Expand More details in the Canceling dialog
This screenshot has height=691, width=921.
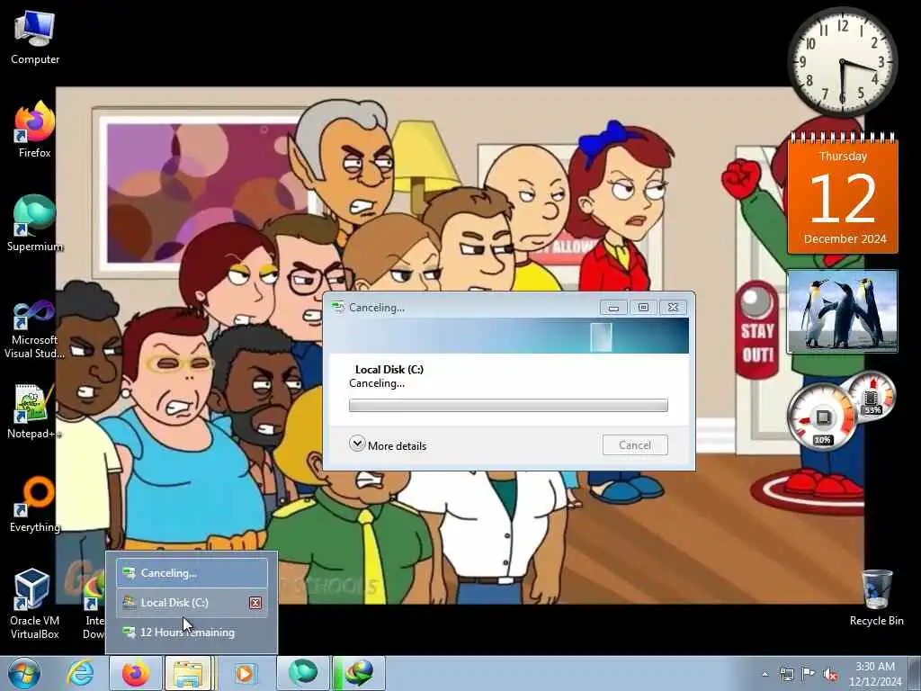(388, 444)
